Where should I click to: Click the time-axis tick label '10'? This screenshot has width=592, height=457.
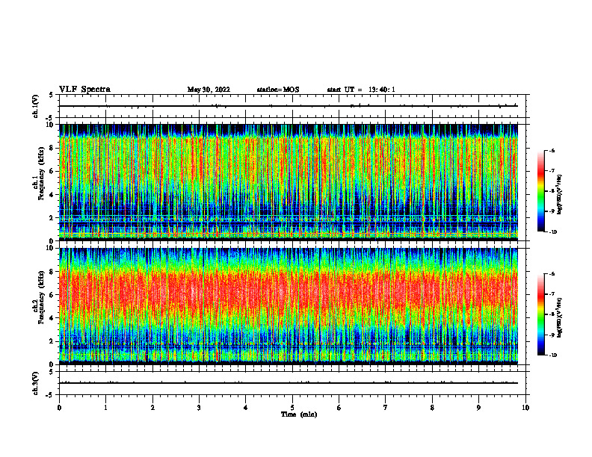coord(525,408)
